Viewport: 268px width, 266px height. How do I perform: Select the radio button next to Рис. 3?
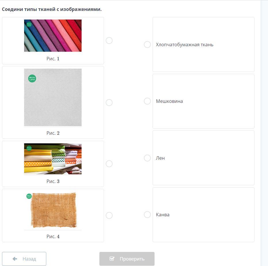tap(109, 164)
